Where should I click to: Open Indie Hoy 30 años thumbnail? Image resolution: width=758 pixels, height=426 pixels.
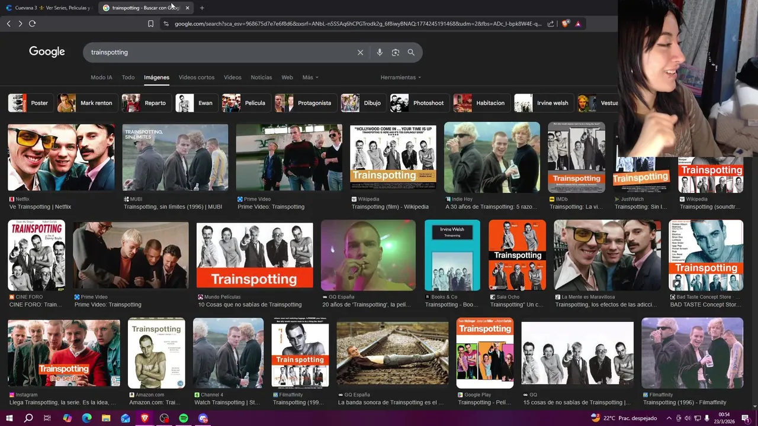pyautogui.click(x=492, y=157)
